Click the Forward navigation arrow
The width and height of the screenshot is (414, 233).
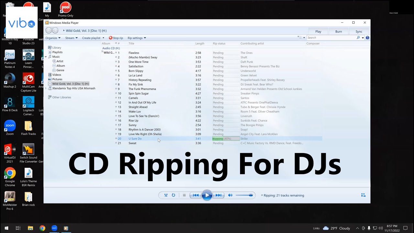click(55, 30)
